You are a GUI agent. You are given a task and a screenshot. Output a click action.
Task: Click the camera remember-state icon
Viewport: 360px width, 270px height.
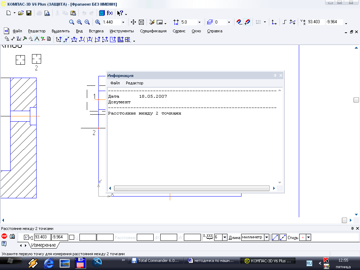coord(12,236)
